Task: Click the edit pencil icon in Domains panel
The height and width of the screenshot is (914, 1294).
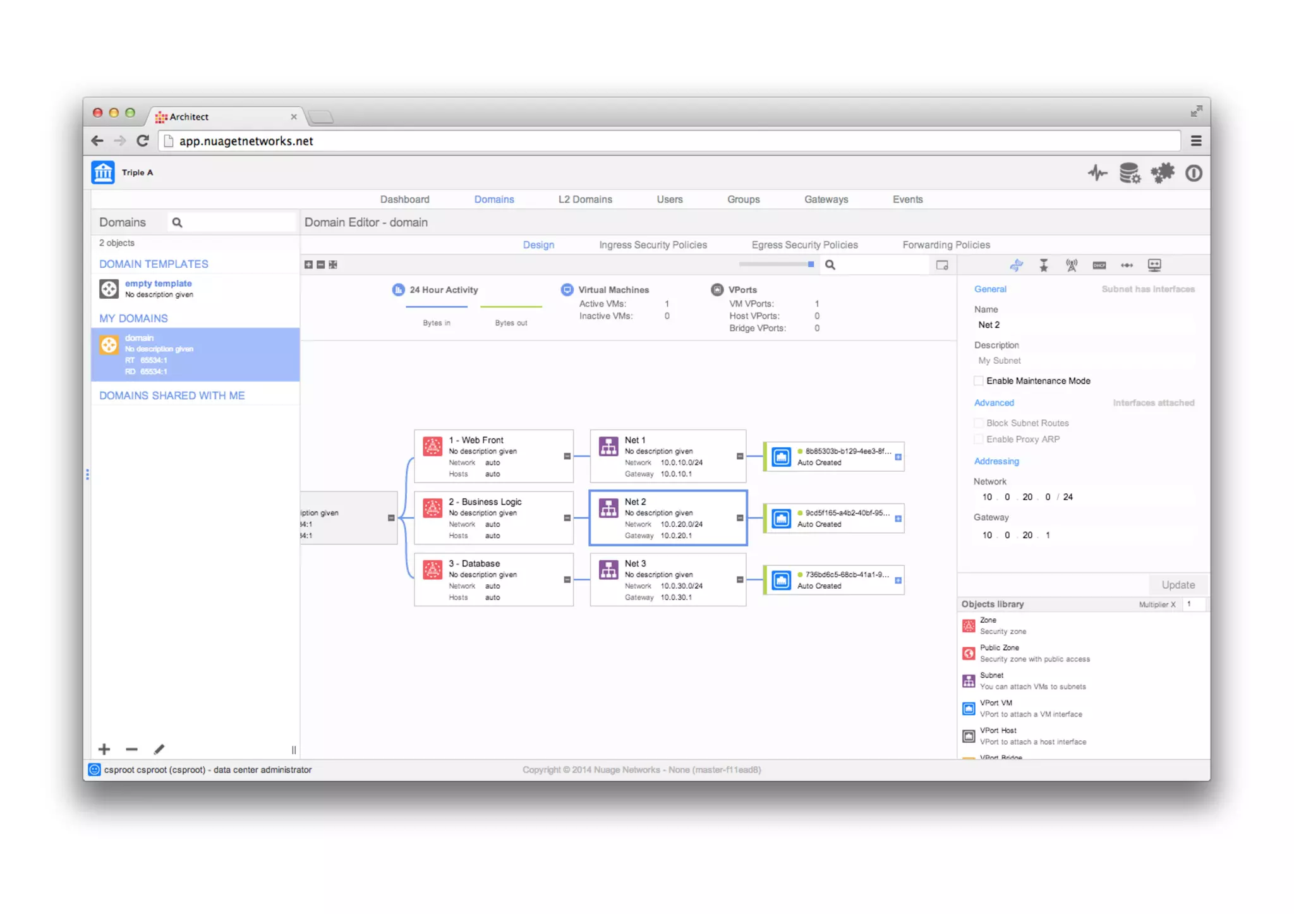Action: pos(159,749)
